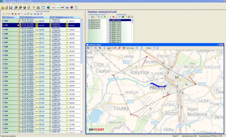Image resolution: width=226 pixels, height=137 pixels.
Task: Click the save icon in Identické body pro výpočet toolbar
Action: (x=93, y=17)
